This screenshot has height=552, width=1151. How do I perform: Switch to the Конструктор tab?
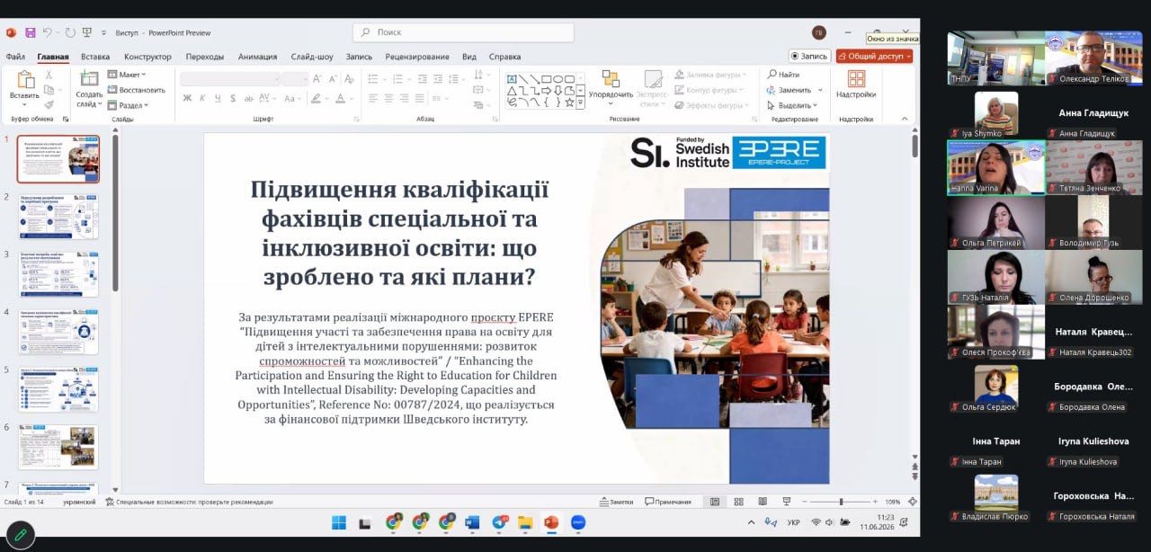pyautogui.click(x=147, y=57)
